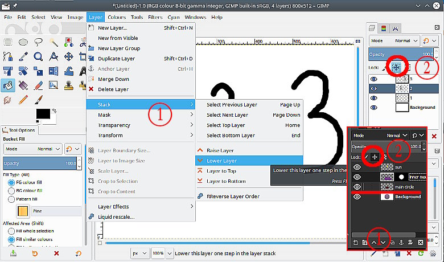Delete tool preset red X icon
The height and width of the screenshot is (262, 444).
tap(56, 253)
